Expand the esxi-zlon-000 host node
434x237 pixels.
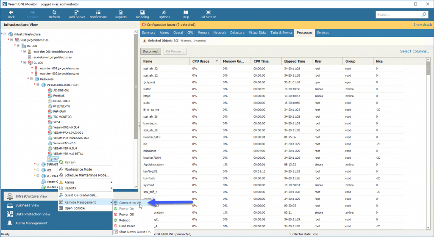25,51
